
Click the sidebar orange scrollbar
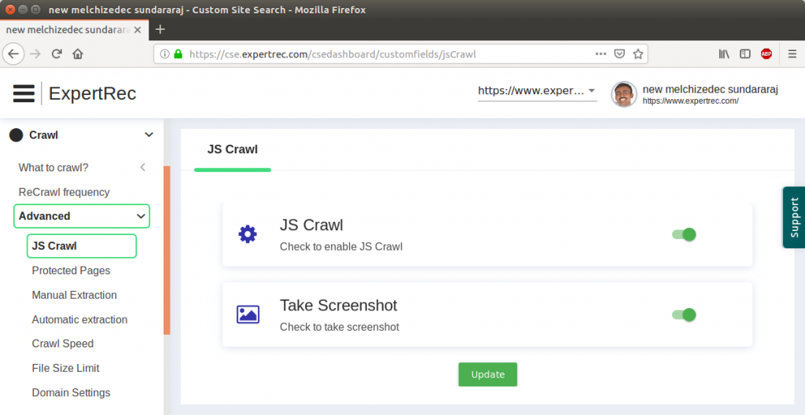(x=167, y=250)
